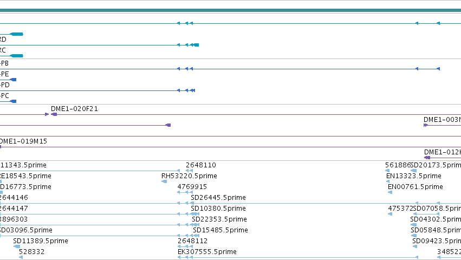Select the 2644147 label
This screenshot has height=260, width=461.
[x=14, y=209]
